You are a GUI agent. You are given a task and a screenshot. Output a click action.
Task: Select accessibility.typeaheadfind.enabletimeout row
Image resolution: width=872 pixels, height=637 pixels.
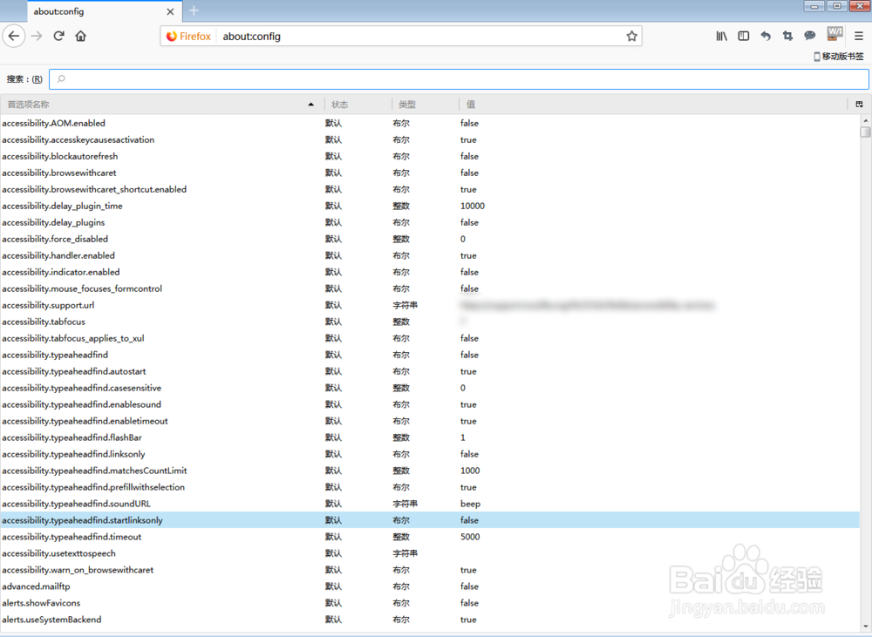click(429, 421)
